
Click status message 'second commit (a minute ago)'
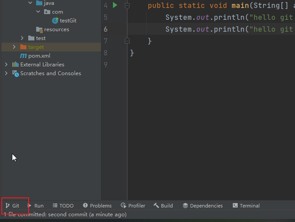[87, 215]
